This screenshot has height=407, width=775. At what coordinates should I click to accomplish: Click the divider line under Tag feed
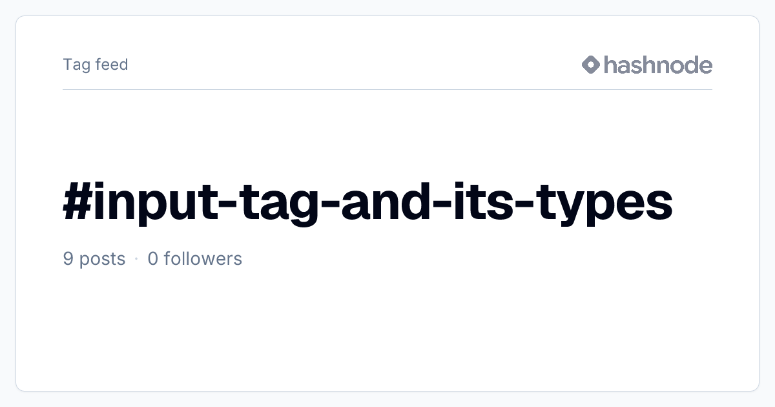pos(387,89)
